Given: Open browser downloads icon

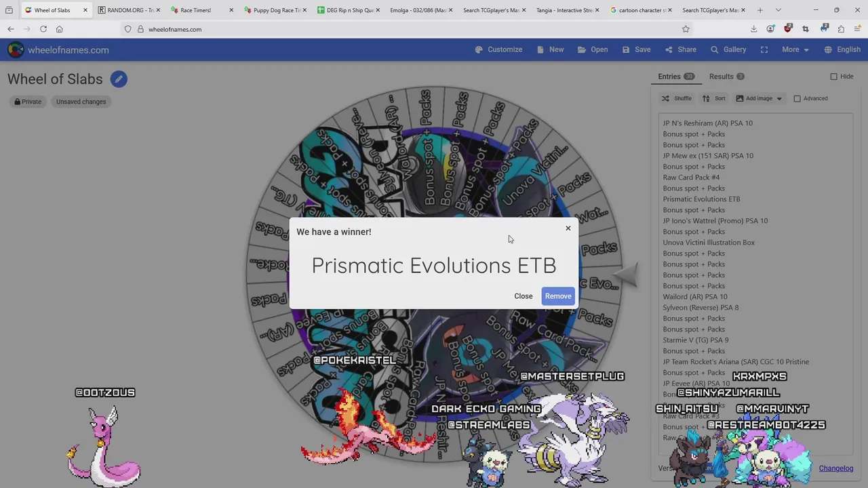Looking at the screenshot, I should pos(753,29).
